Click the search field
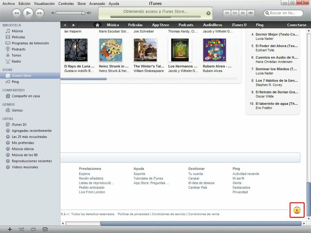 click(x=284, y=13)
